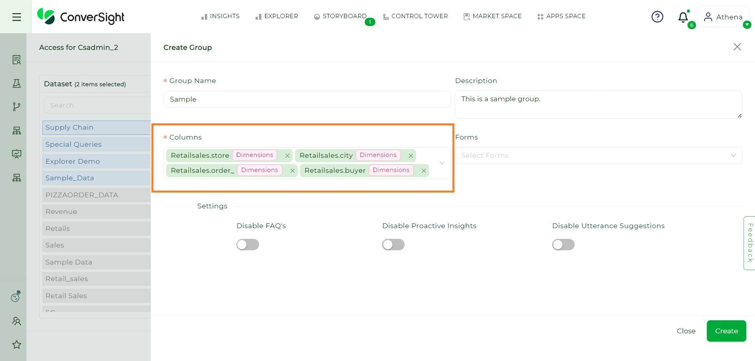
Task: Select the Retail Sales dataset
Action: pos(97,296)
